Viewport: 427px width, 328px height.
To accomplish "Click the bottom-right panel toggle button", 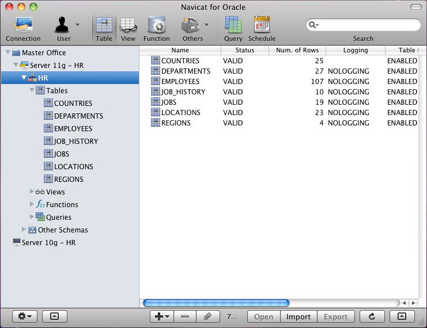I will click(402, 316).
